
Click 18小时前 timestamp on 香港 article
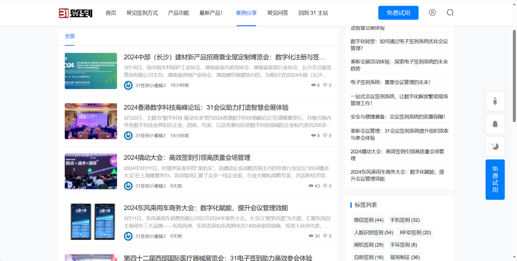point(180,136)
